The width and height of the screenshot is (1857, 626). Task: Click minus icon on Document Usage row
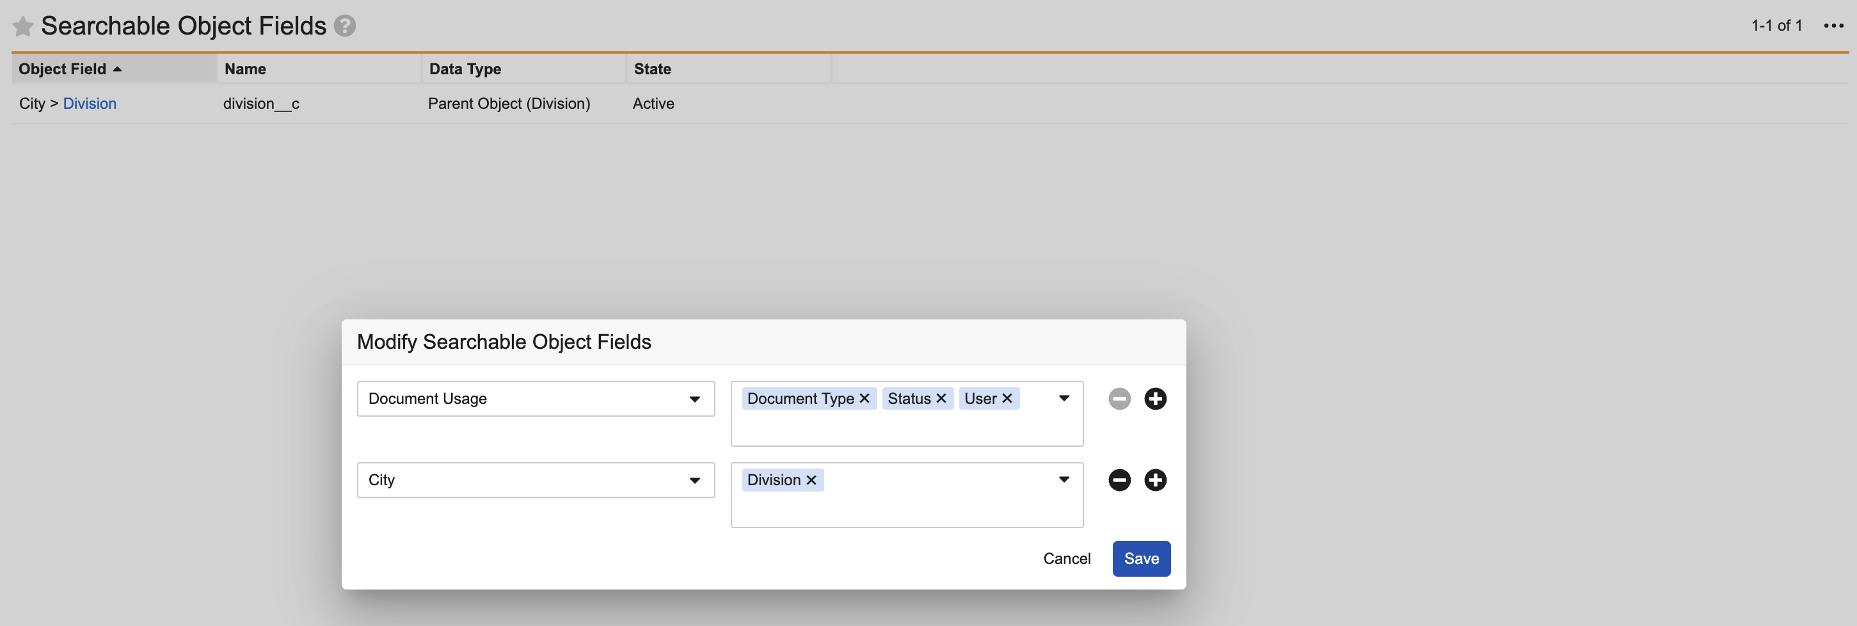(x=1119, y=399)
